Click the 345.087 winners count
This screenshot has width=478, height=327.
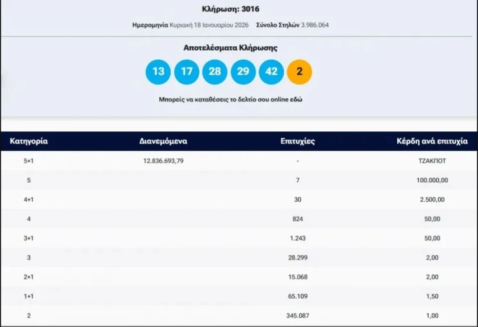tap(298, 315)
